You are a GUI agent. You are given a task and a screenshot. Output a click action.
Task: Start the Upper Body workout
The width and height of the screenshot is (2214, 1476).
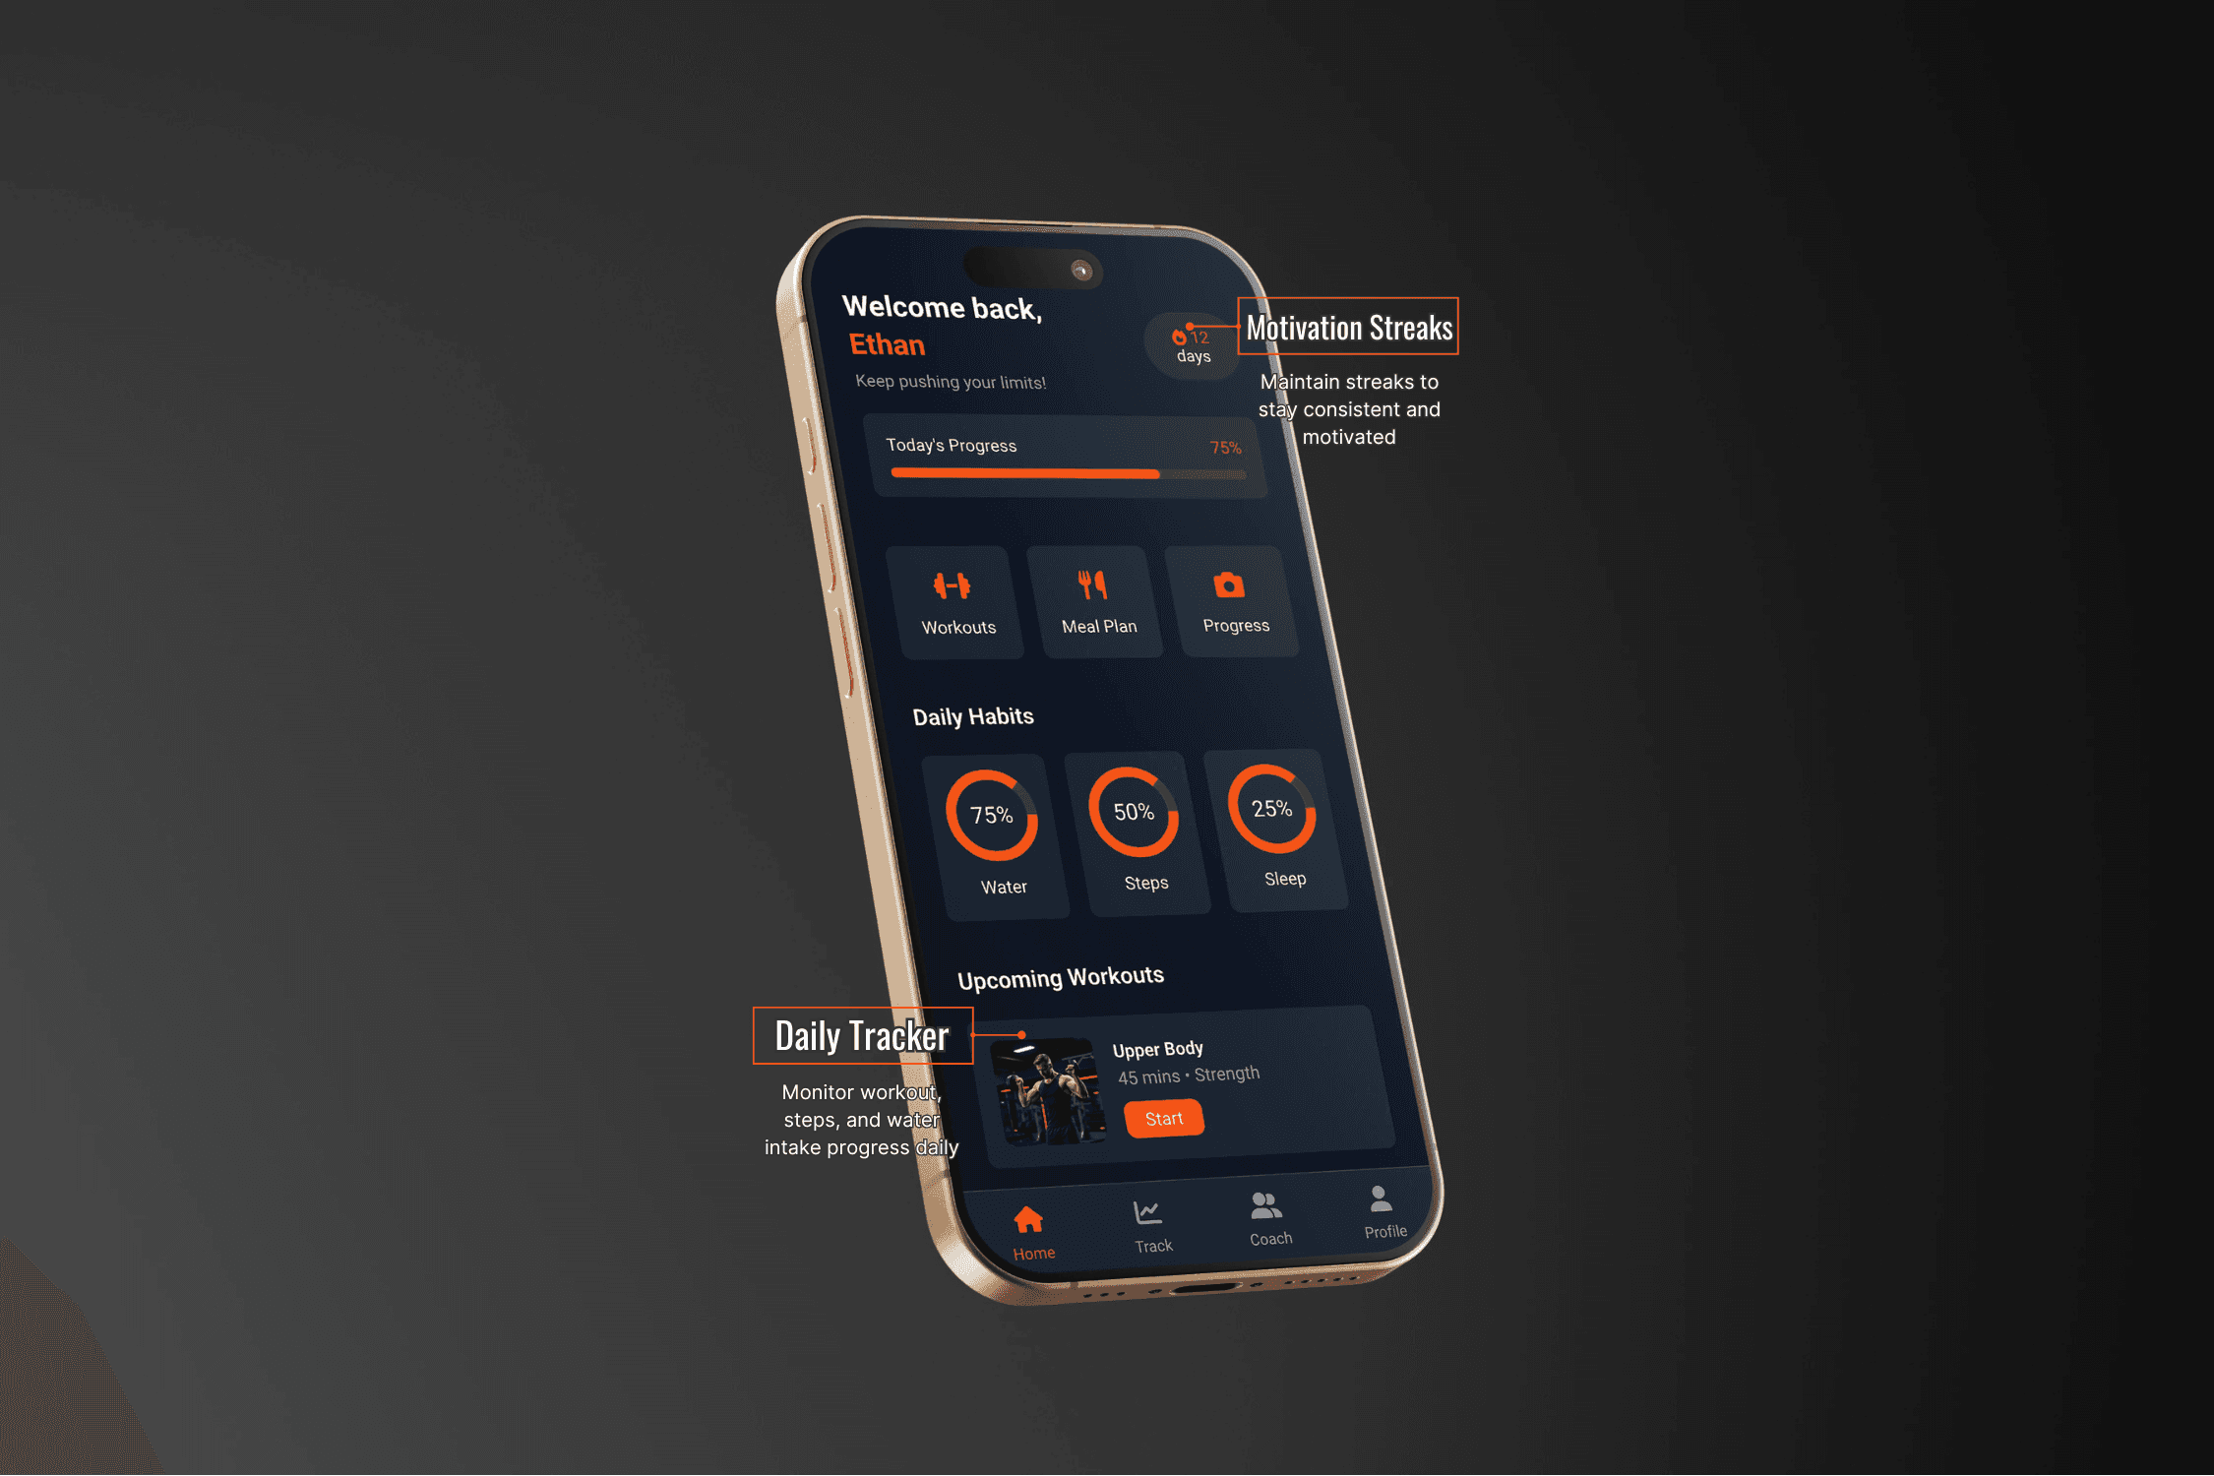1163,1119
